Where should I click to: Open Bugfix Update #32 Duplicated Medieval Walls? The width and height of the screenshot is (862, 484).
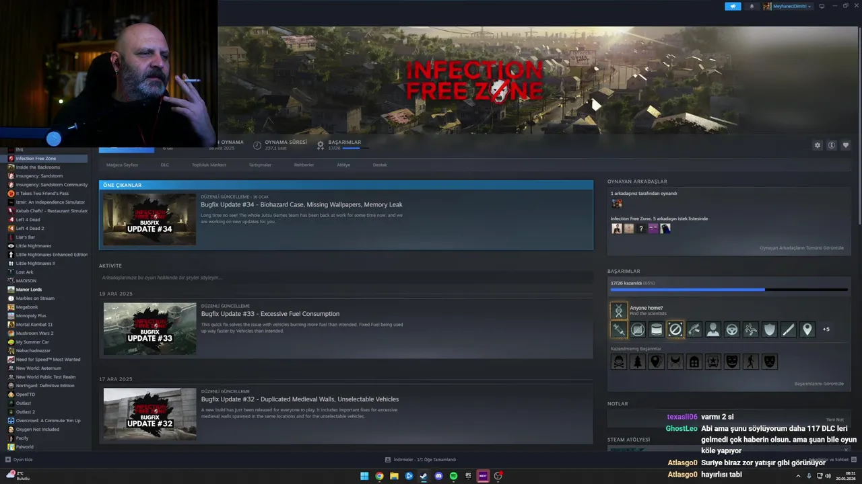pyautogui.click(x=300, y=399)
